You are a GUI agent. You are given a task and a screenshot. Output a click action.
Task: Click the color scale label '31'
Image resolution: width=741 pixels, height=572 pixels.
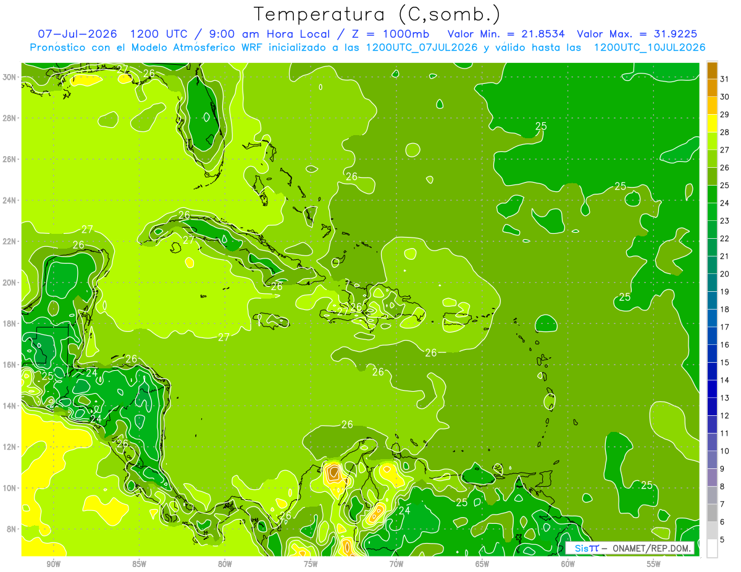pos(725,78)
